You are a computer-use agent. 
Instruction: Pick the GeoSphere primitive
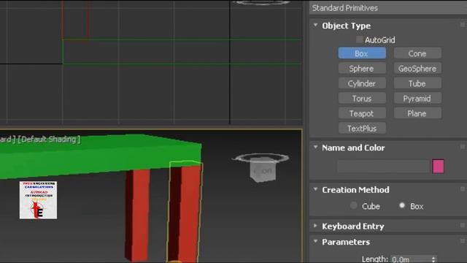pos(417,69)
